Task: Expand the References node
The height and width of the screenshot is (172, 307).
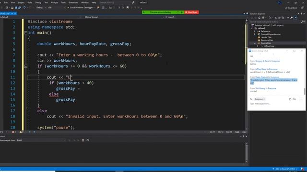Action: coord(255,32)
